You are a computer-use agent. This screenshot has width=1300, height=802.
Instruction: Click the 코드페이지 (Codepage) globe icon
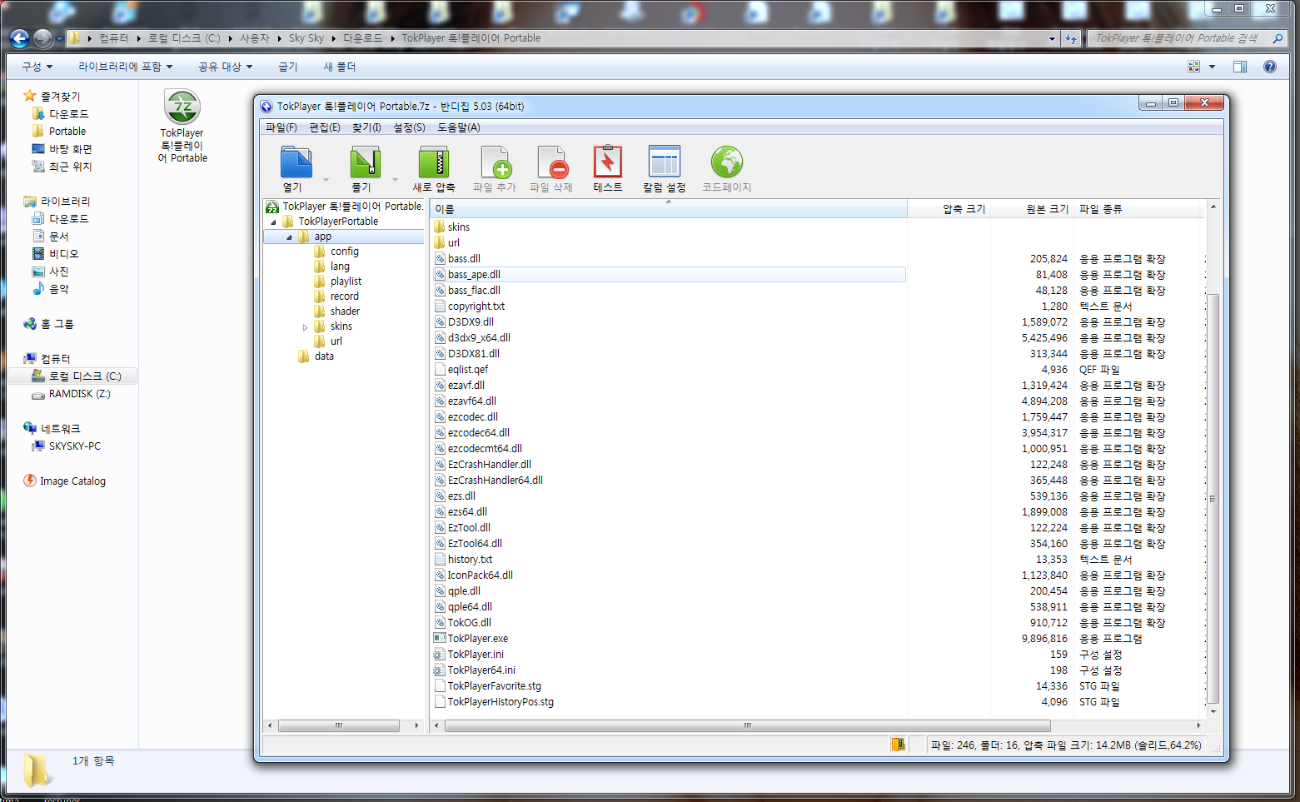[726, 162]
